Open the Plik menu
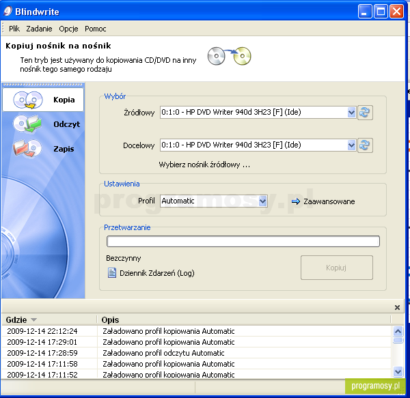This screenshot has height=398, width=410. 14,29
